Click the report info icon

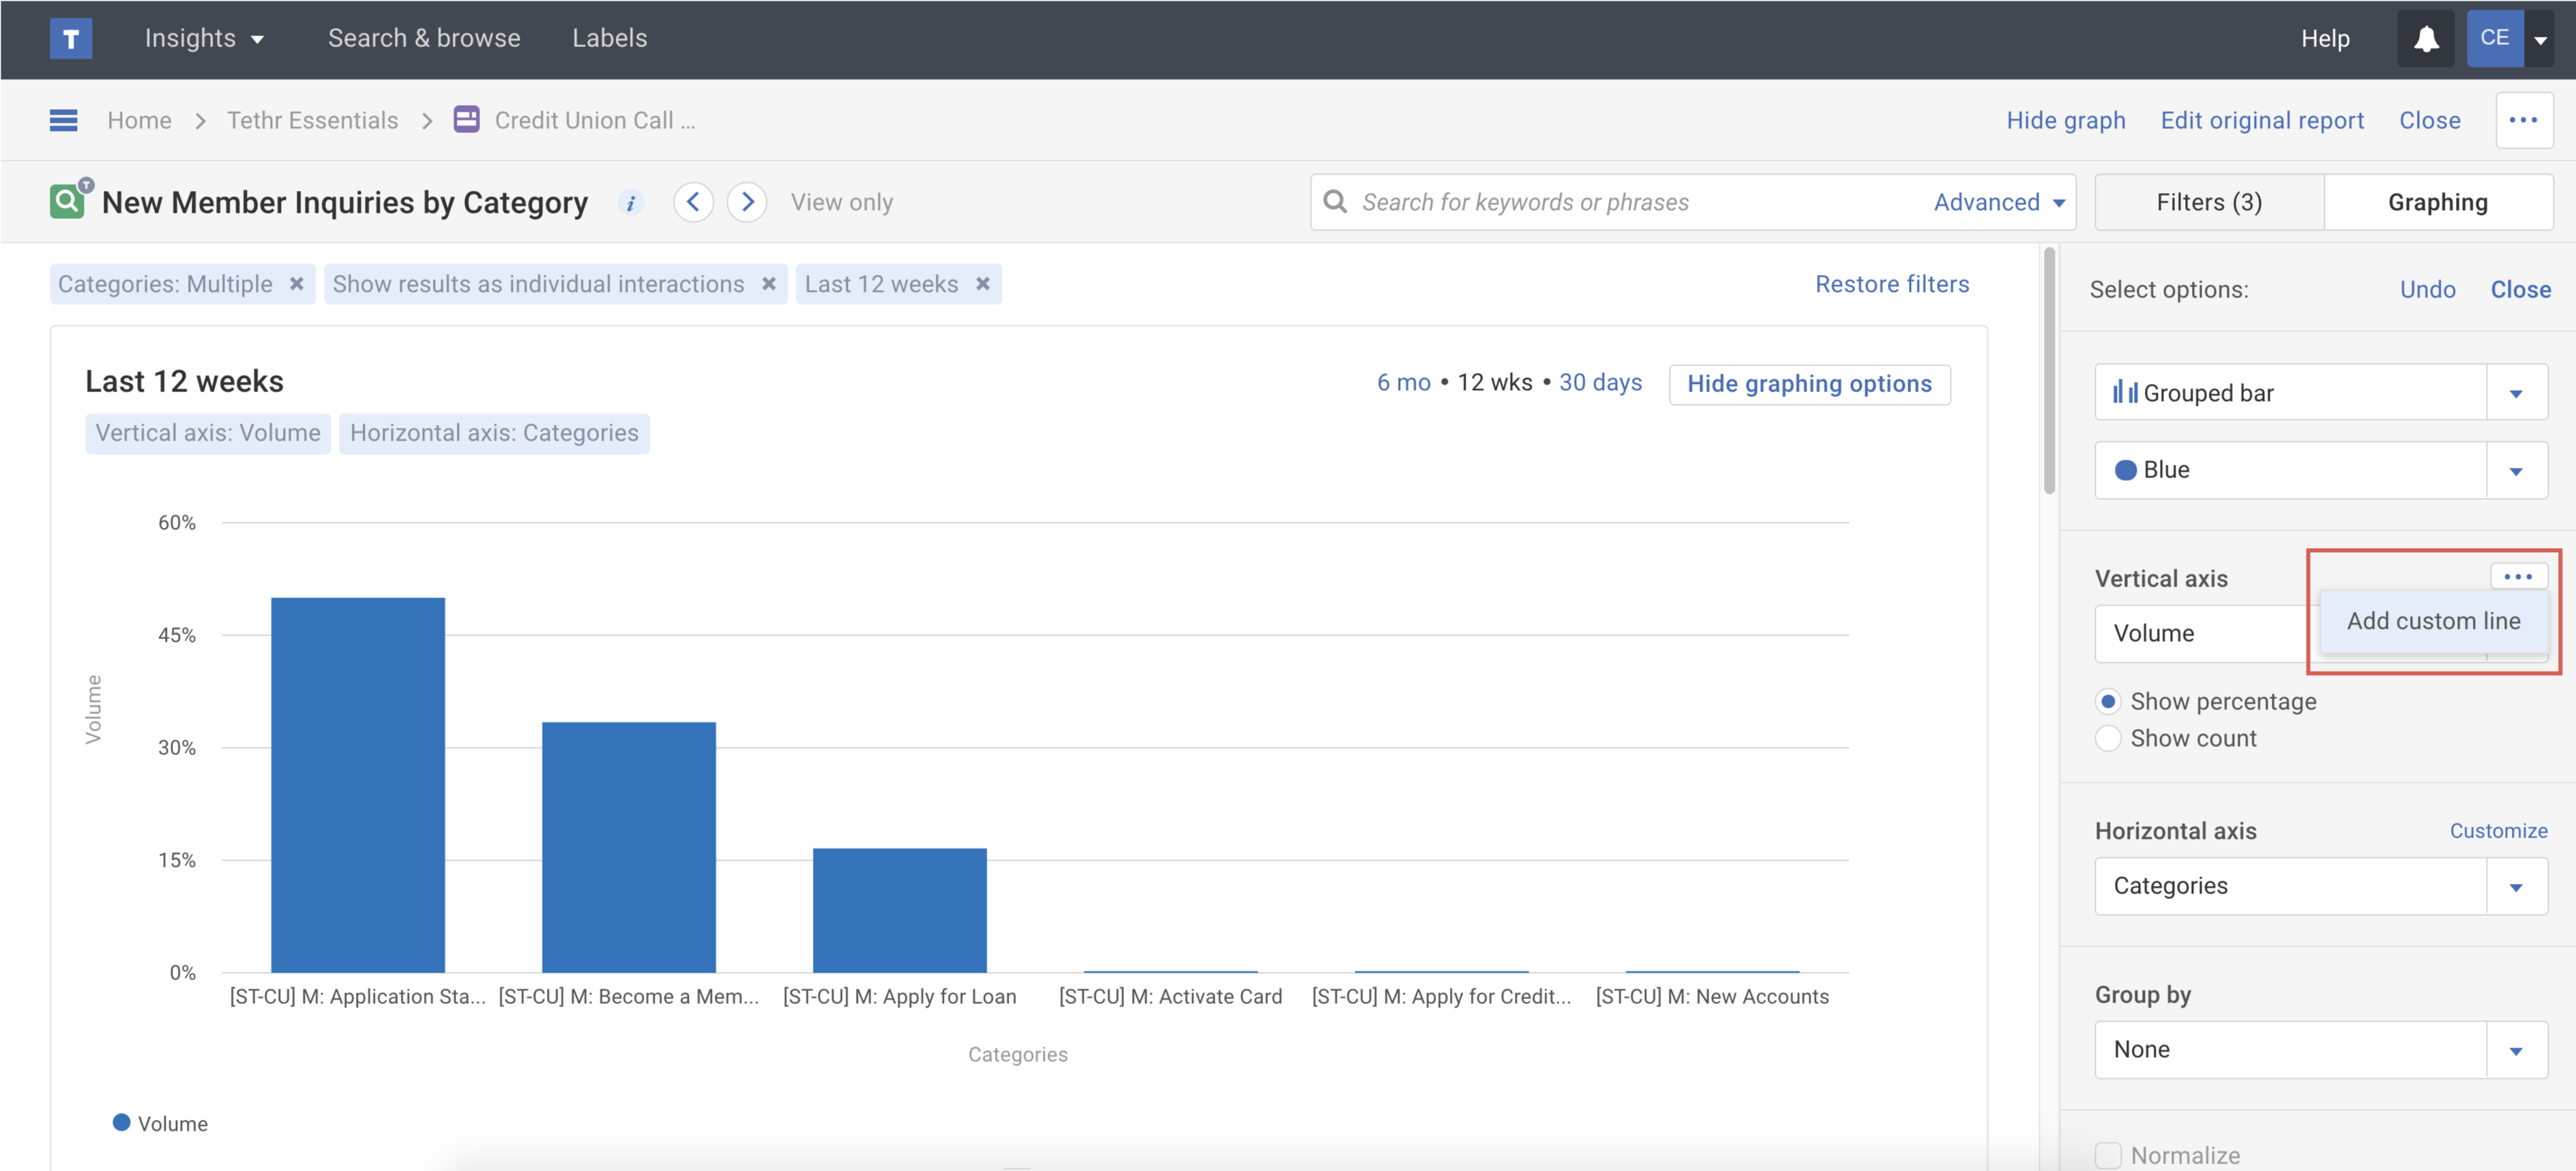[x=630, y=203]
